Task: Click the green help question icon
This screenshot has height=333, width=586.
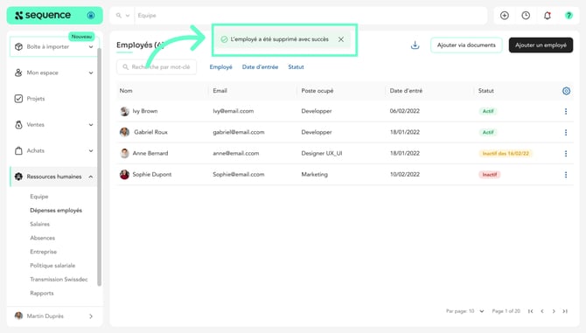Action: point(569,16)
